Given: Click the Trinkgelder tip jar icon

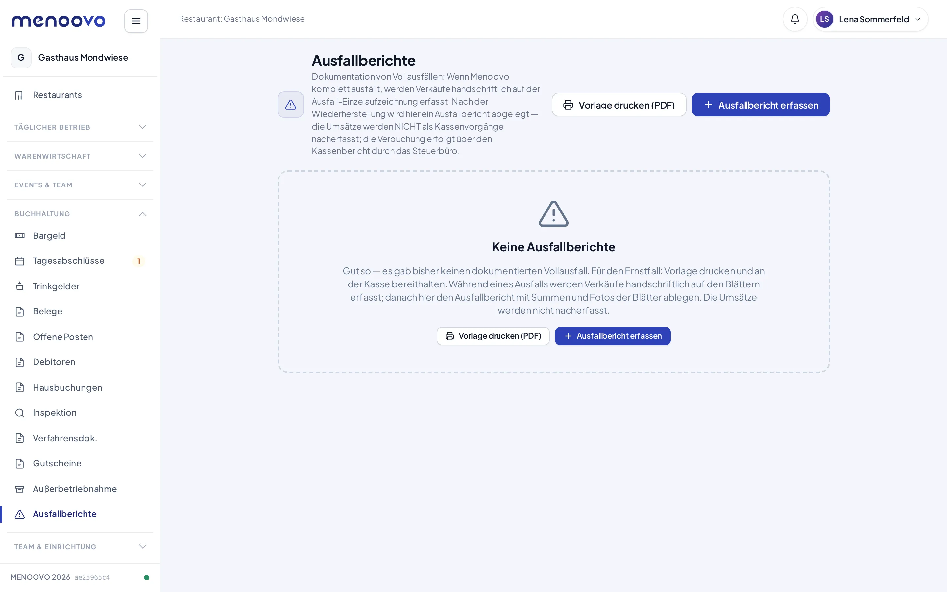Looking at the screenshot, I should pyautogui.click(x=20, y=286).
